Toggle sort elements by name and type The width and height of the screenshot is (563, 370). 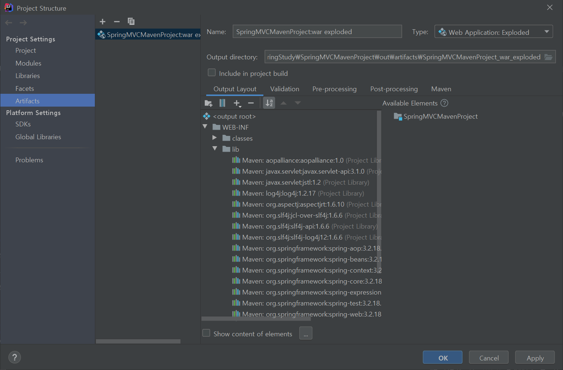pos(269,103)
